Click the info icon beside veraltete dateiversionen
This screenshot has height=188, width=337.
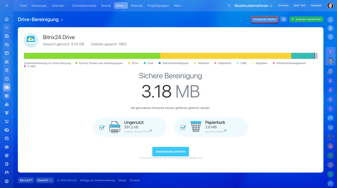point(151,130)
